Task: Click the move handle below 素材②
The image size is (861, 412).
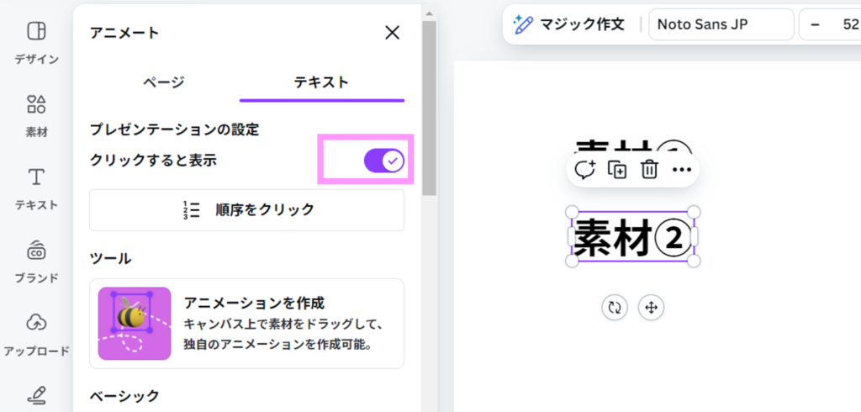Action: [650, 308]
